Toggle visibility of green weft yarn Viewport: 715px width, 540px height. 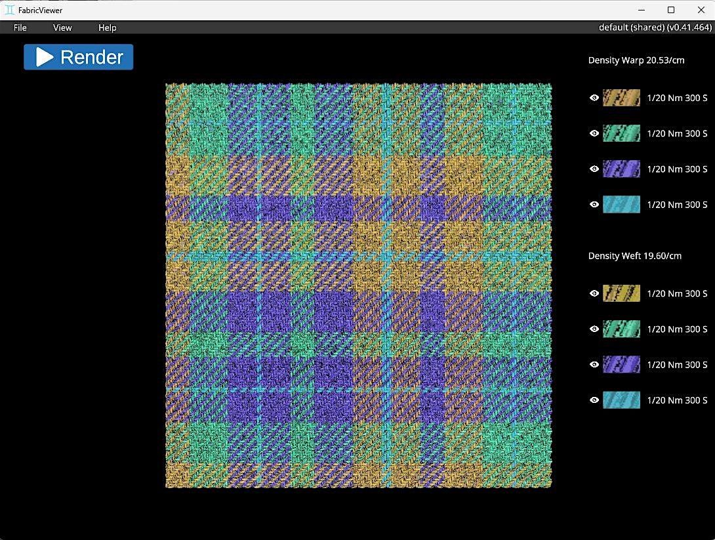tap(594, 329)
